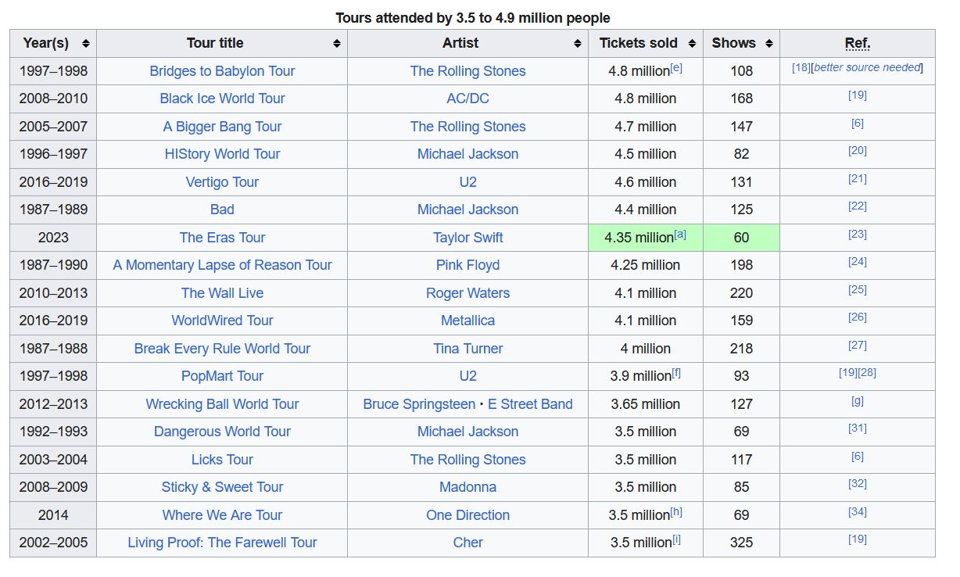
Task: Open AC/DC artist page
Action: pos(467,99)
